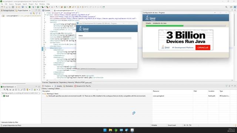Expand the curso.springboot project node
The image size is (237, 133).
[x=1, y=16]
